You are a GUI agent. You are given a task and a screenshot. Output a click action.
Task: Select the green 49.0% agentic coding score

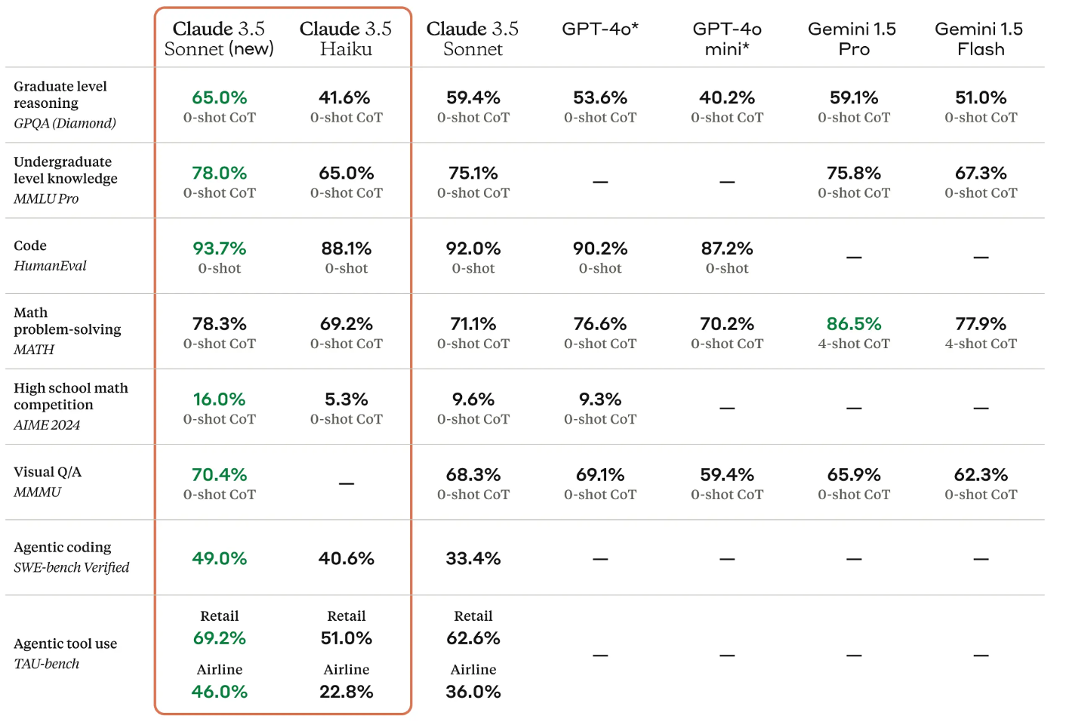[220, 558]
